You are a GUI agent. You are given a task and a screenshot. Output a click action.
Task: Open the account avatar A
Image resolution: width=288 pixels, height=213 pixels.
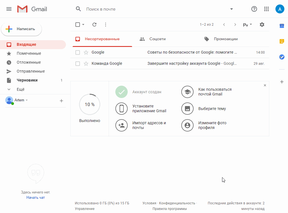pyautogui.click(x=280, y=9)
